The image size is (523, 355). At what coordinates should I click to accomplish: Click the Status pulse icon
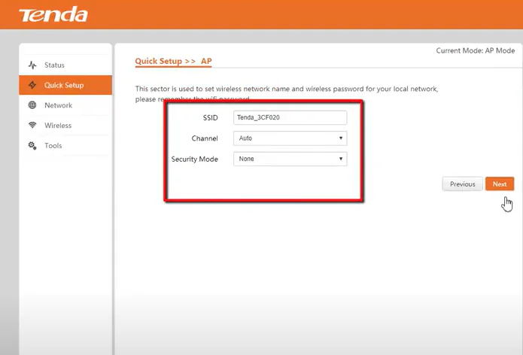pos(32,65)
